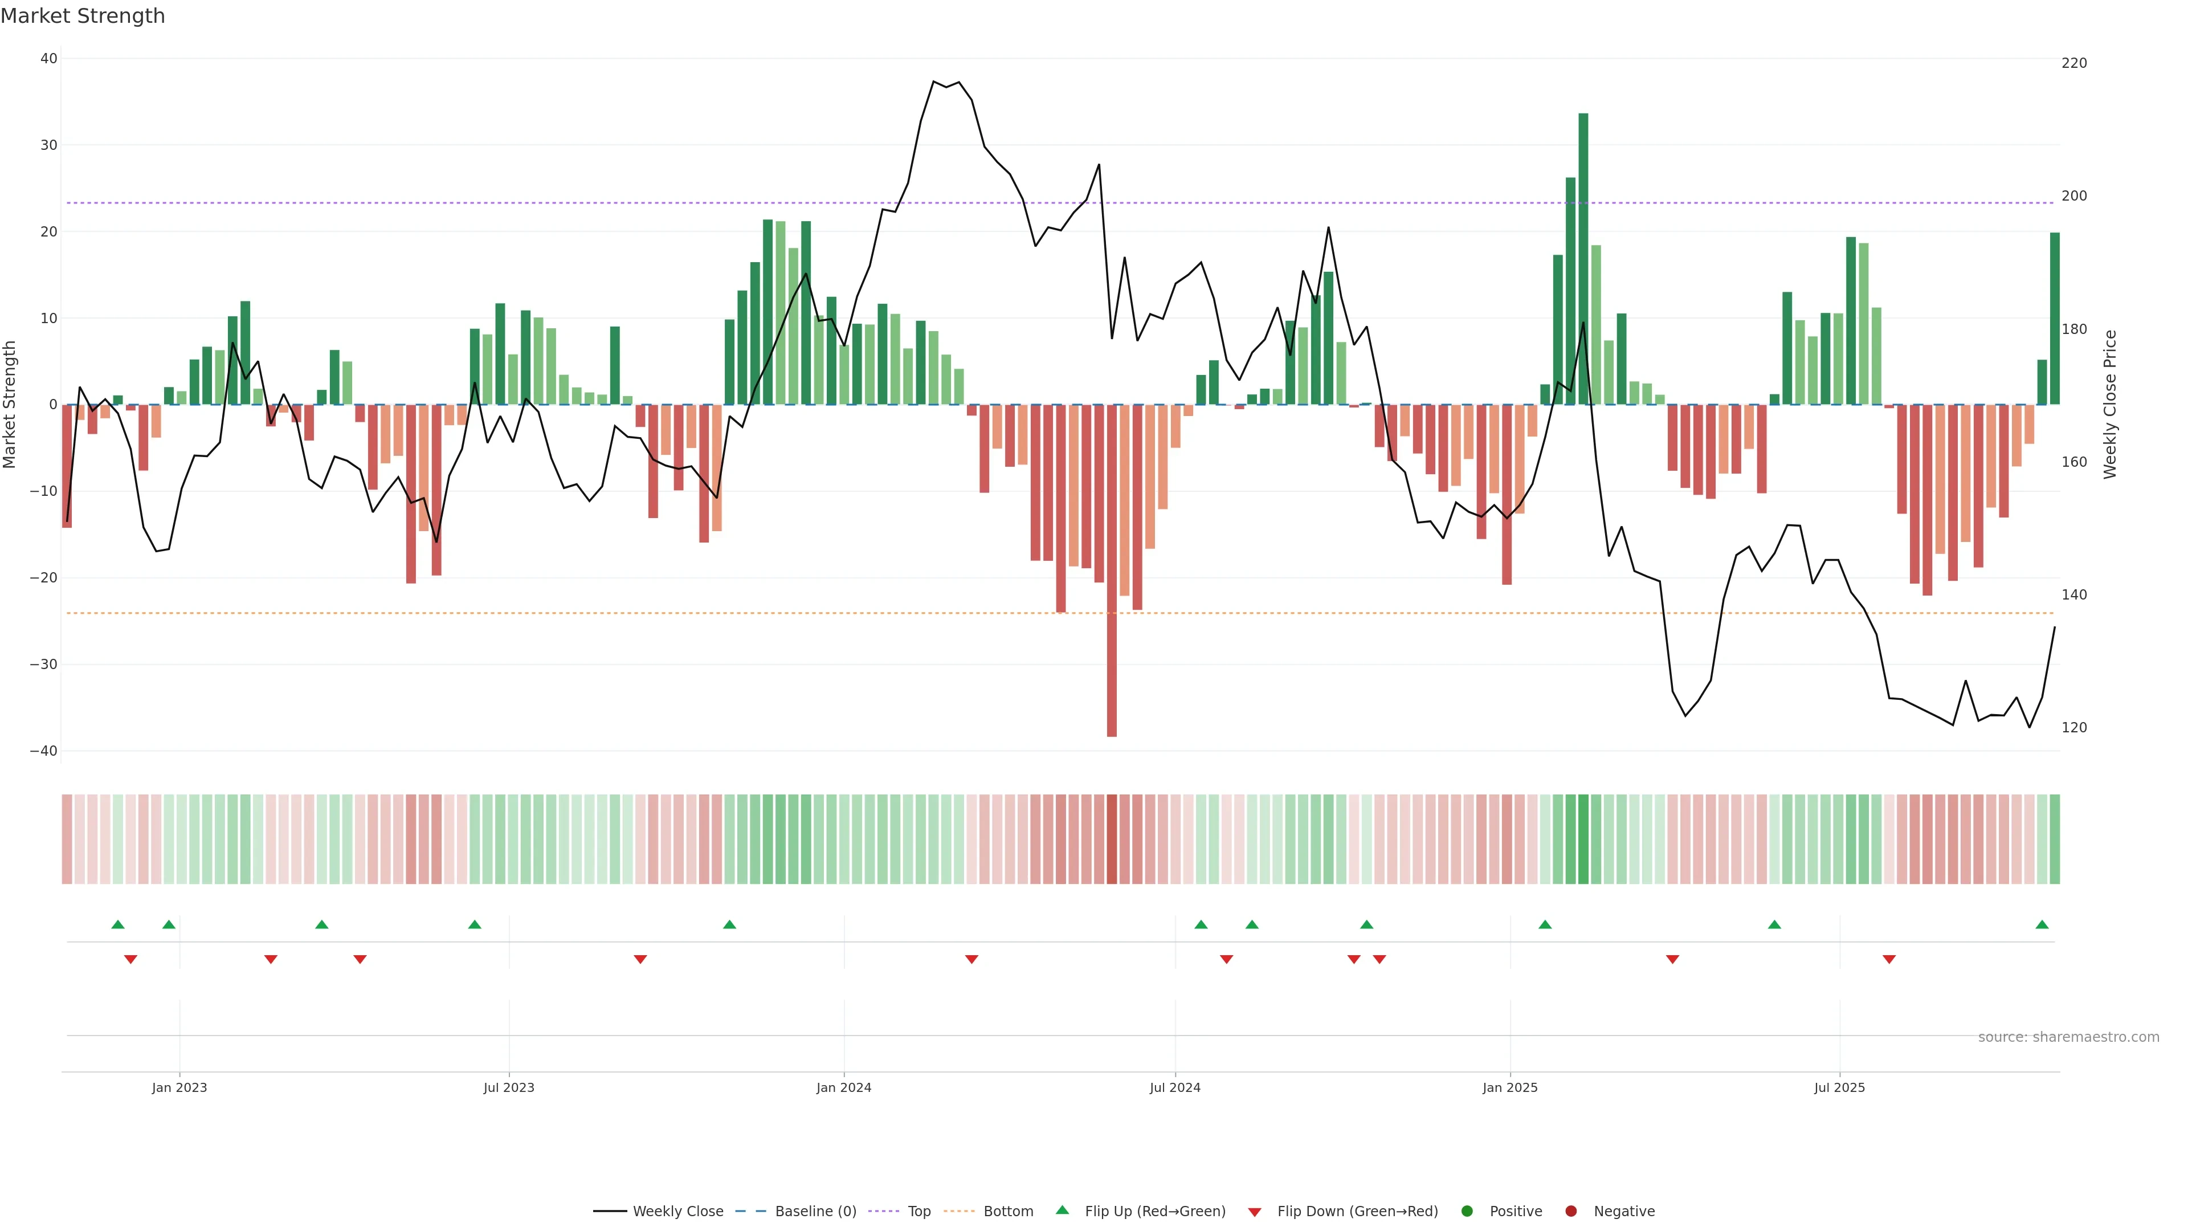Click the Positive green circle legend icon
The height and width of the screenshot is (1231, 2188).
pyautogui.click(x=1467, y=1212)
